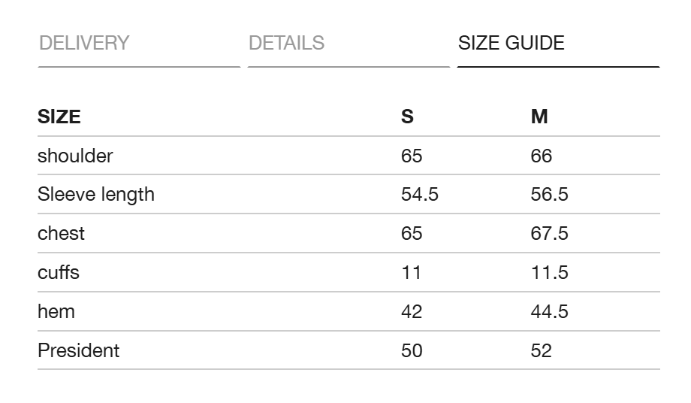Click hem value 42 for size S
Screen dimensions: 691x403
pyautogui.click(x=412, y=312)
